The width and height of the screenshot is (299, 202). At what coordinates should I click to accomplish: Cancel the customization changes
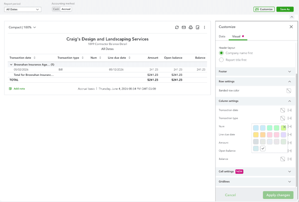point(230,195)
